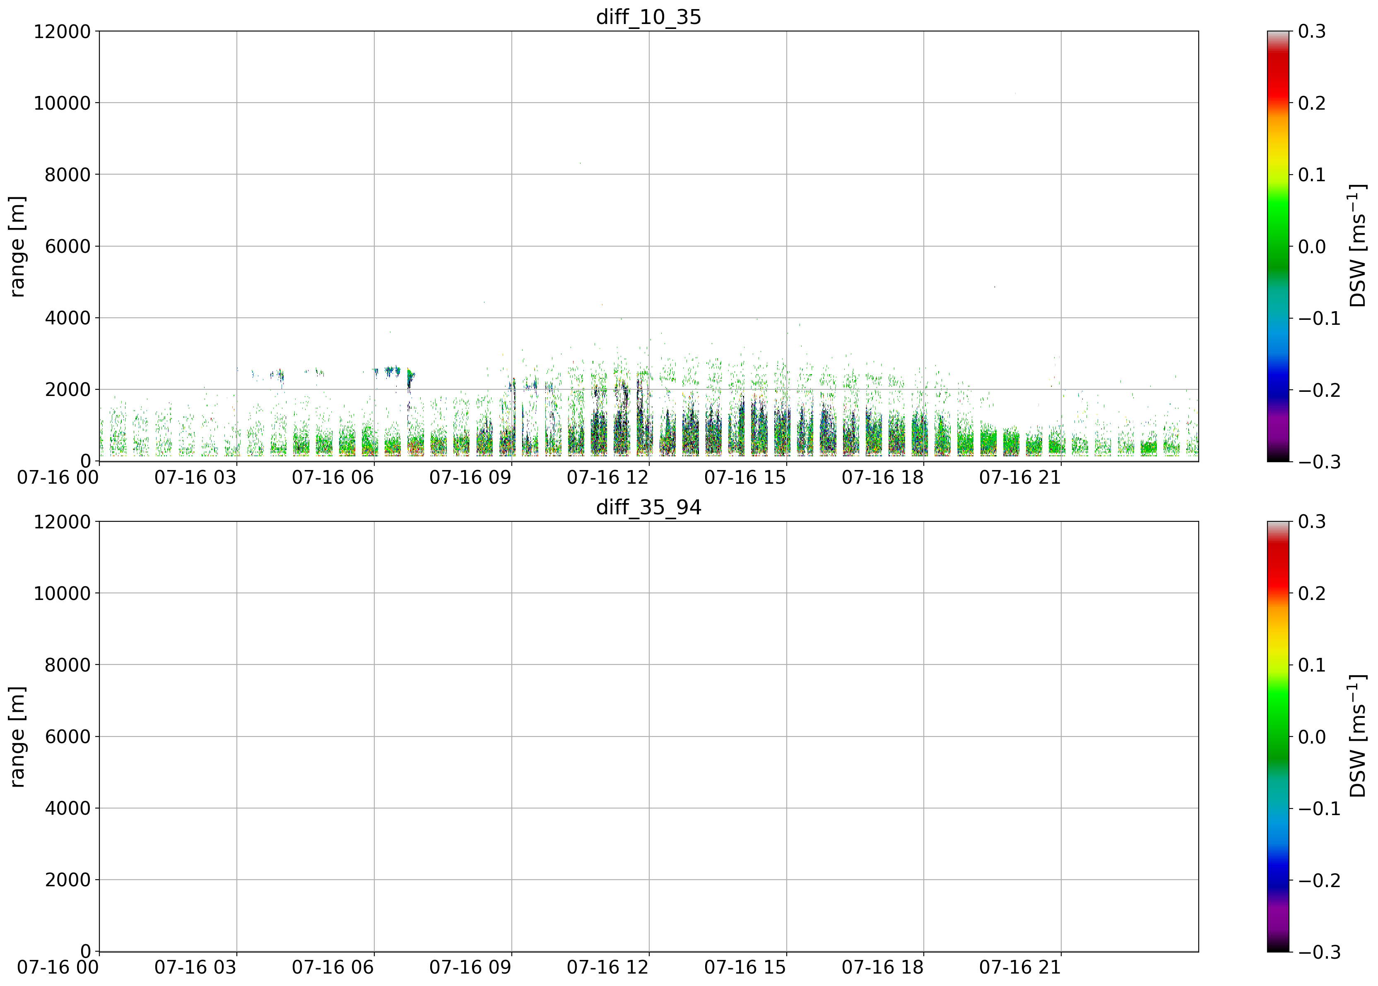The image size is (1378, 986).
Task: Click the −0.3 tick of diff_35_94 colorbar
Action: 1319,952
